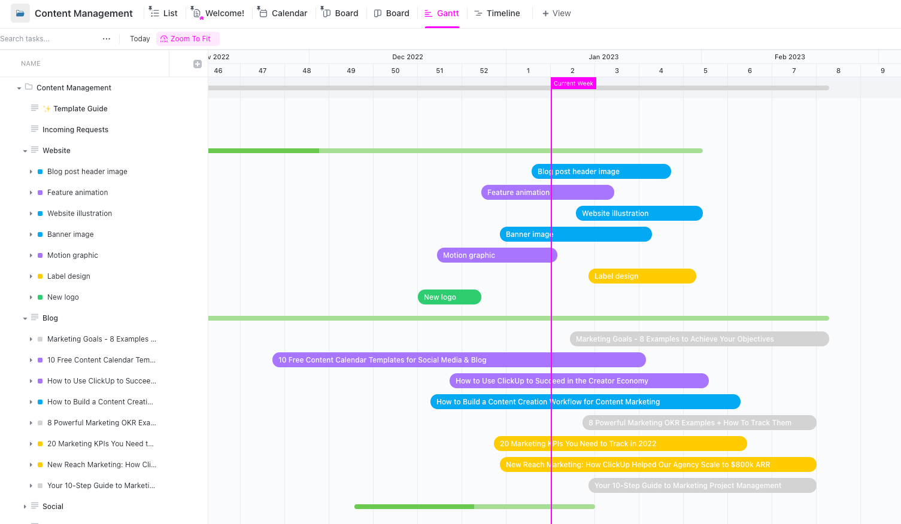Click the Zoom To Fit button
This screenshot has width=901, height=524.
(x=187, y=38)
